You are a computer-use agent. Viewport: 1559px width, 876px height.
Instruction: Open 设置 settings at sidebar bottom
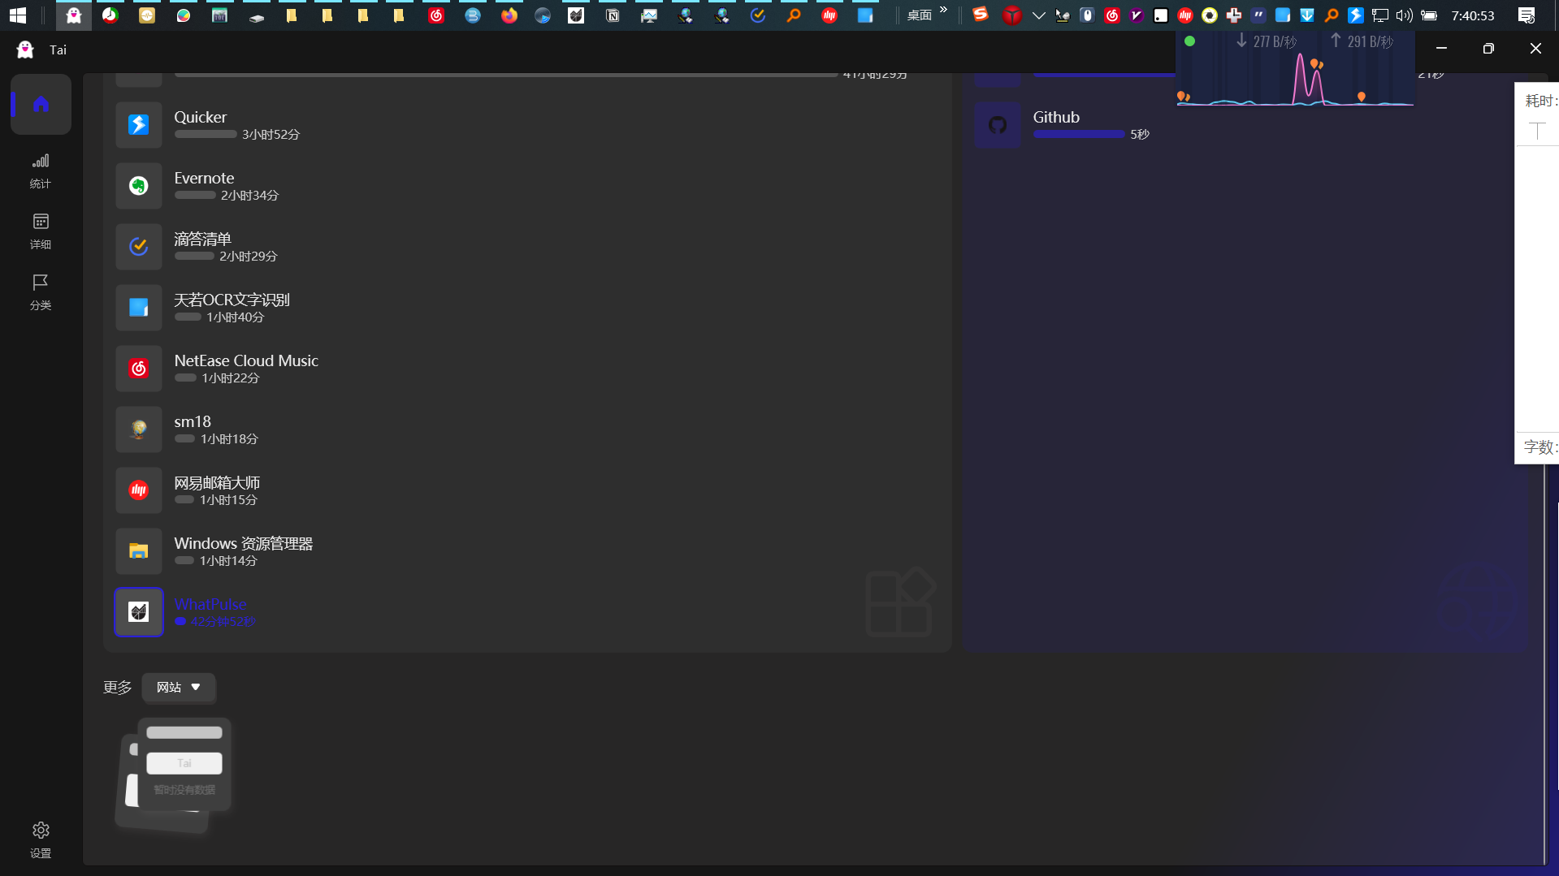pyautogui.click(x=41, y=838)
